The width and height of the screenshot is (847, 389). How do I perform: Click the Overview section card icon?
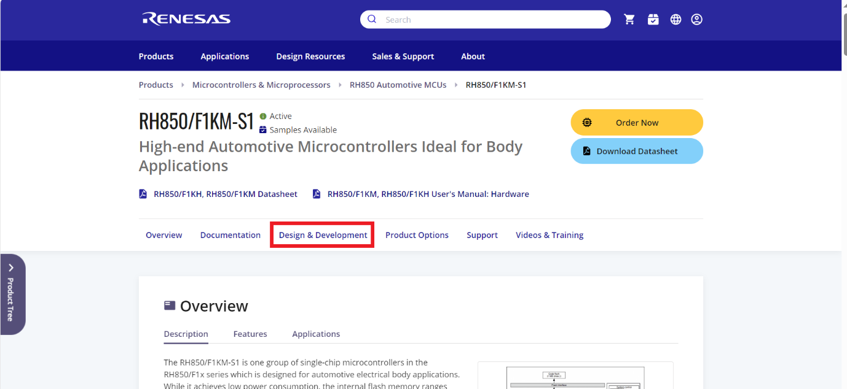click(169, 305)
